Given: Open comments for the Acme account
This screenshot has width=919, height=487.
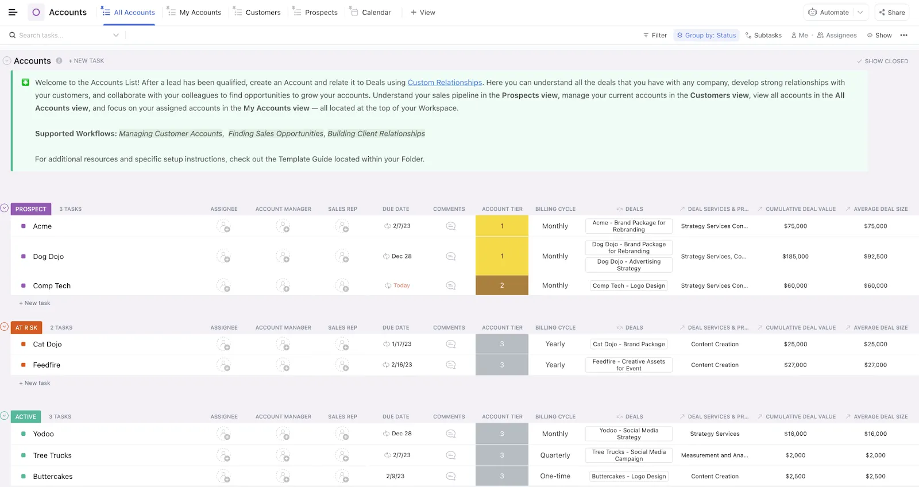Looking at the screenshot, I should click(451, 226).
